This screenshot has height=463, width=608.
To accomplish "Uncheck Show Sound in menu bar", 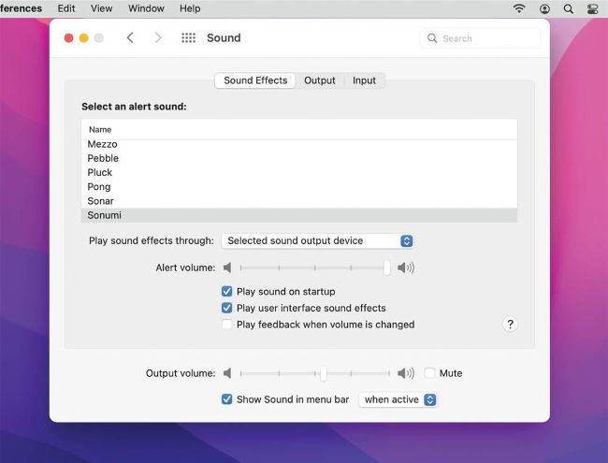I will (x=227, y=399).
